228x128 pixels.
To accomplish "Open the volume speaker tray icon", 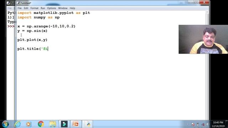I will 207,124.
